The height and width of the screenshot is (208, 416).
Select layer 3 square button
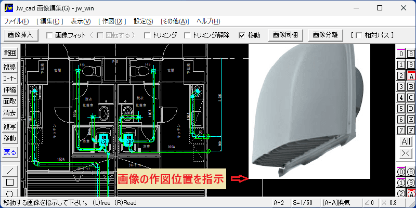pyautogui.click(x=401, y=87)
